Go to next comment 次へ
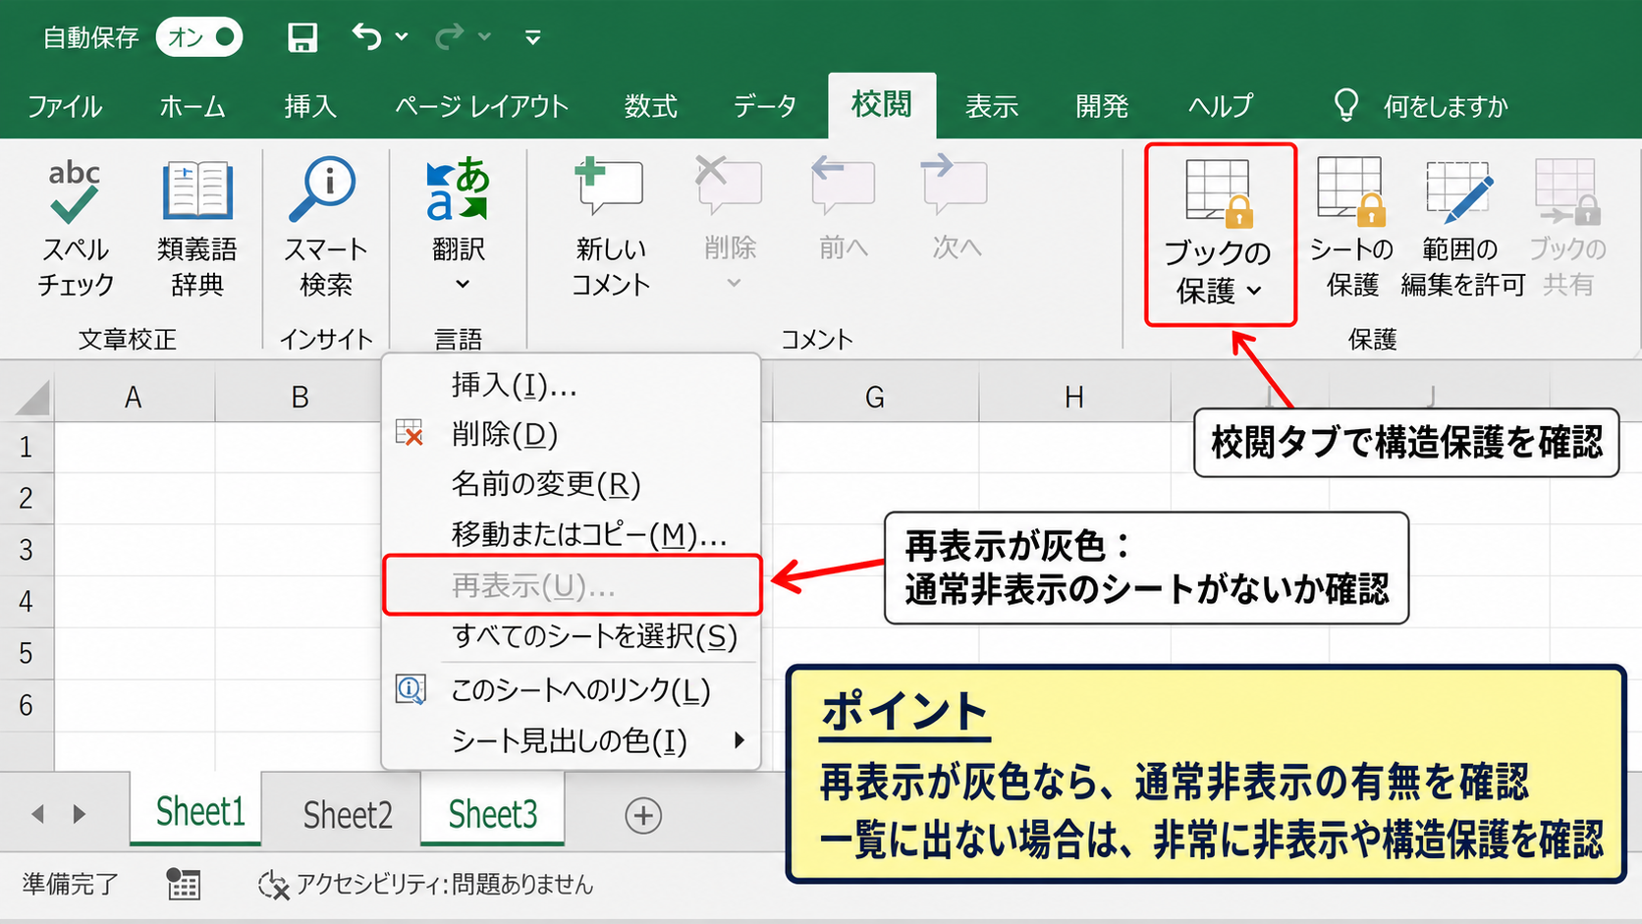The width and height of the screenshot is (1642, 924). pyautogui.click(x=957, y=208)
